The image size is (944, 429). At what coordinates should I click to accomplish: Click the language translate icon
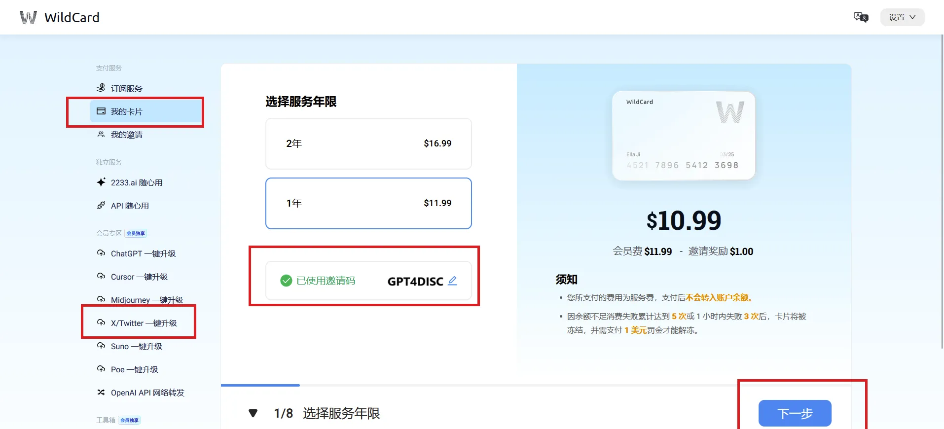click(x=861, y=17)
